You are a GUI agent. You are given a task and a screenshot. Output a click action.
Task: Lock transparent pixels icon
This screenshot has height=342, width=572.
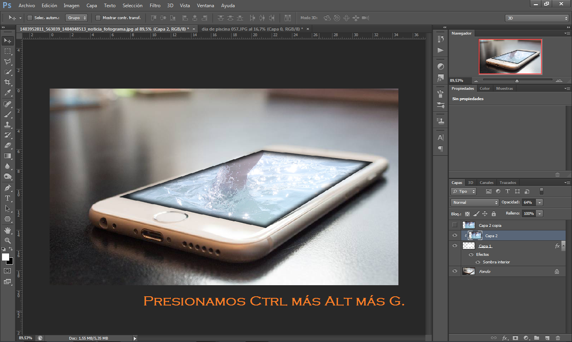coord(467,214)
